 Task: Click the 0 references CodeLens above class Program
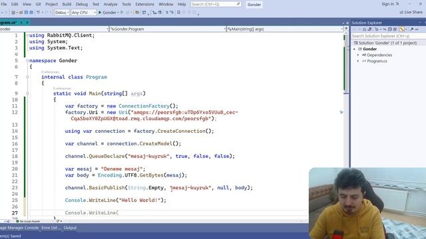pyautogui.click(x=50, y=72)
